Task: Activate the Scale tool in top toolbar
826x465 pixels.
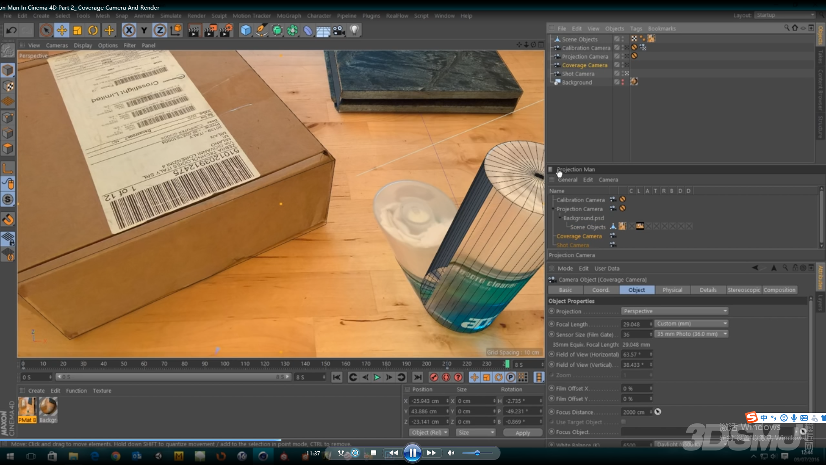Action: (x=77, y=31)
